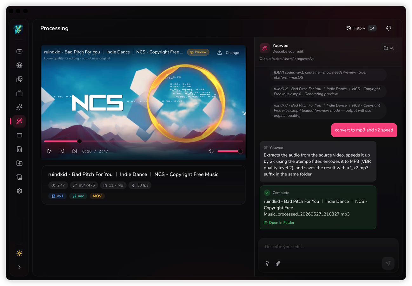Open the scroll log icon in sidebar
This screenshot has height=286, width=412.
pos(19,177)
